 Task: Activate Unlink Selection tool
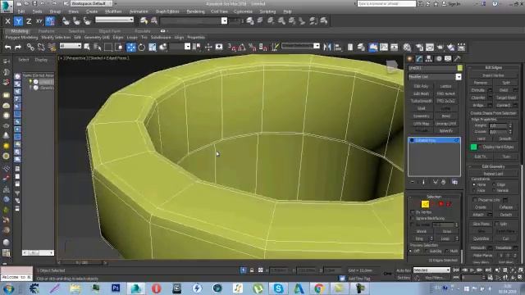[x=41, y=48]
